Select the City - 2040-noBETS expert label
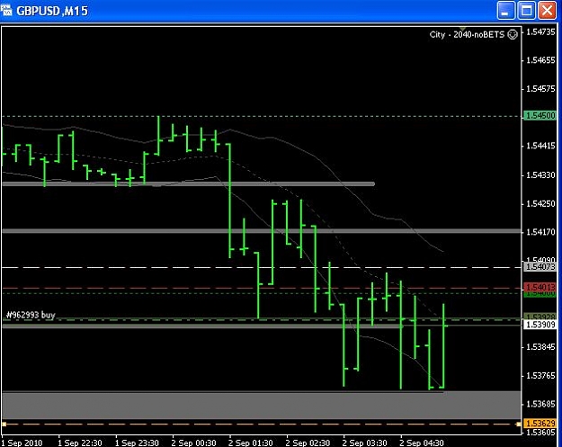562x447 pixels. 467,35
